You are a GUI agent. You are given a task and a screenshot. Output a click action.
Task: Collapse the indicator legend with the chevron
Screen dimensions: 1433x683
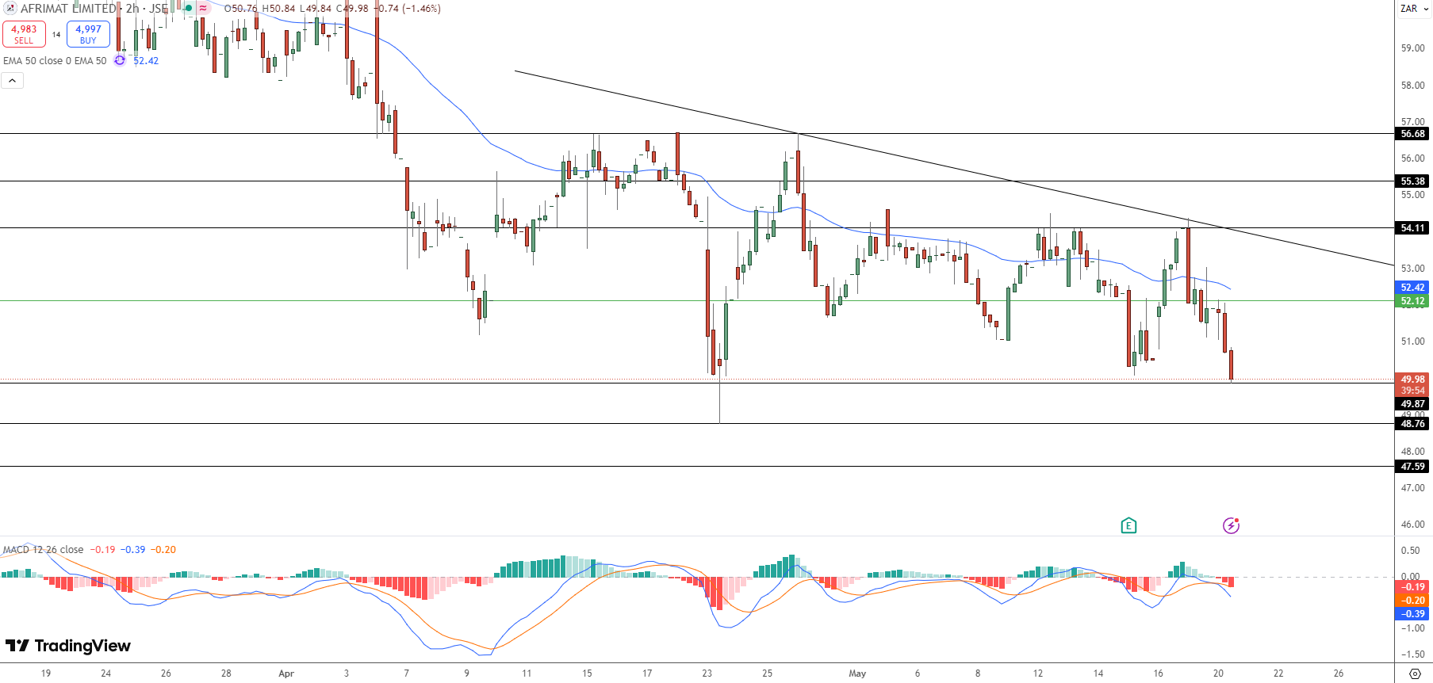pos(12,80)
